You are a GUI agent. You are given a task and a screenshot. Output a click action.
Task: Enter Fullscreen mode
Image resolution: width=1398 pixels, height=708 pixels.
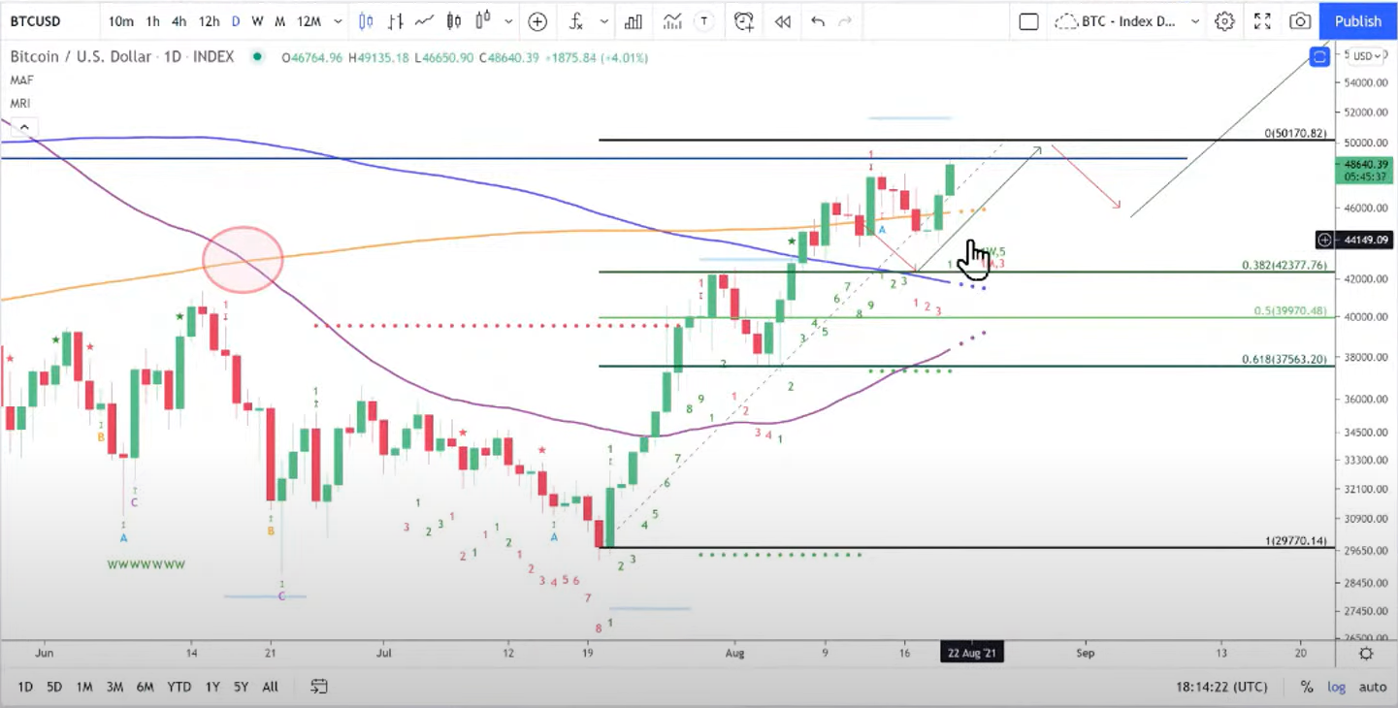[x=1262, y=21]
